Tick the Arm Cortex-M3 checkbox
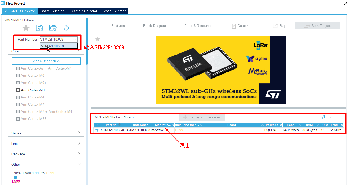Image resolution: width=350 pixels, height=185 pixels. point(18,90)
